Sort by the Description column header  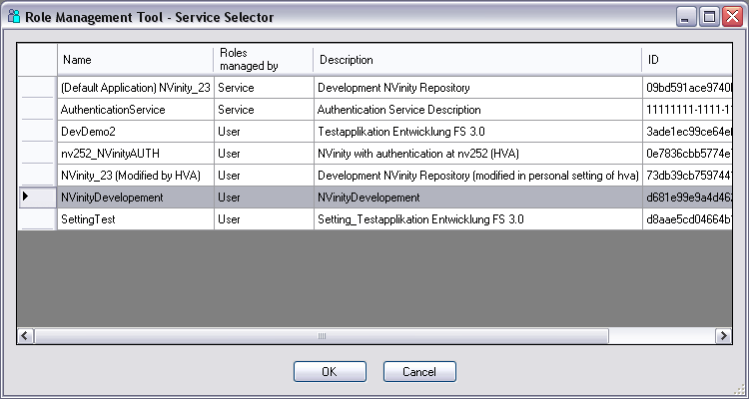click(x=477, y=60)
